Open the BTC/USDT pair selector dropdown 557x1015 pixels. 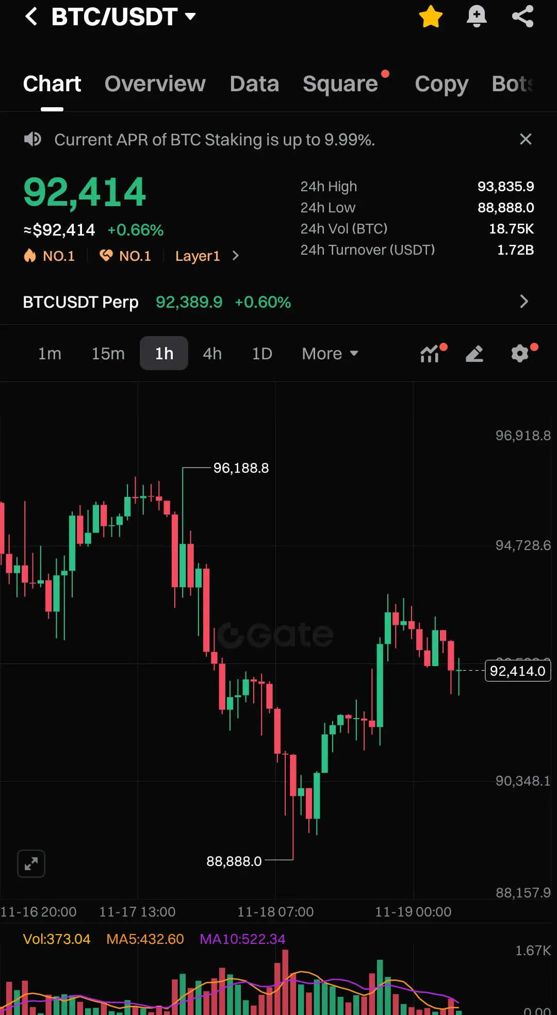[124, 16]
